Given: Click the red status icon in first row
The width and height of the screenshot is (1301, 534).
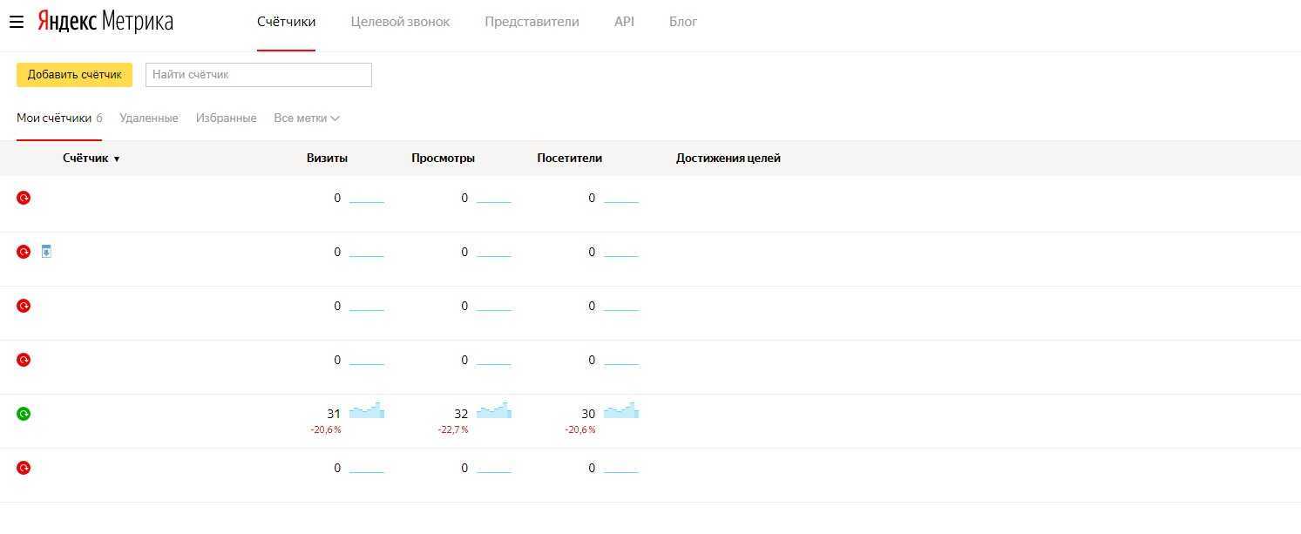Looking at the screenshot, I should [x=24, y=198].
